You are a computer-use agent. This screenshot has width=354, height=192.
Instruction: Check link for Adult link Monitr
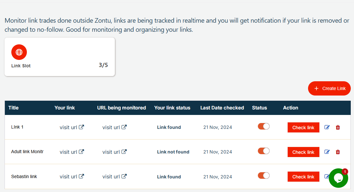coord(303,152)
